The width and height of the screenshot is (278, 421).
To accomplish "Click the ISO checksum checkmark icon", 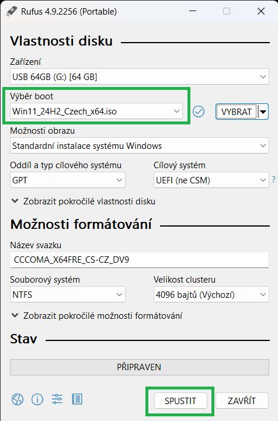I will click(x=199, y=112).
